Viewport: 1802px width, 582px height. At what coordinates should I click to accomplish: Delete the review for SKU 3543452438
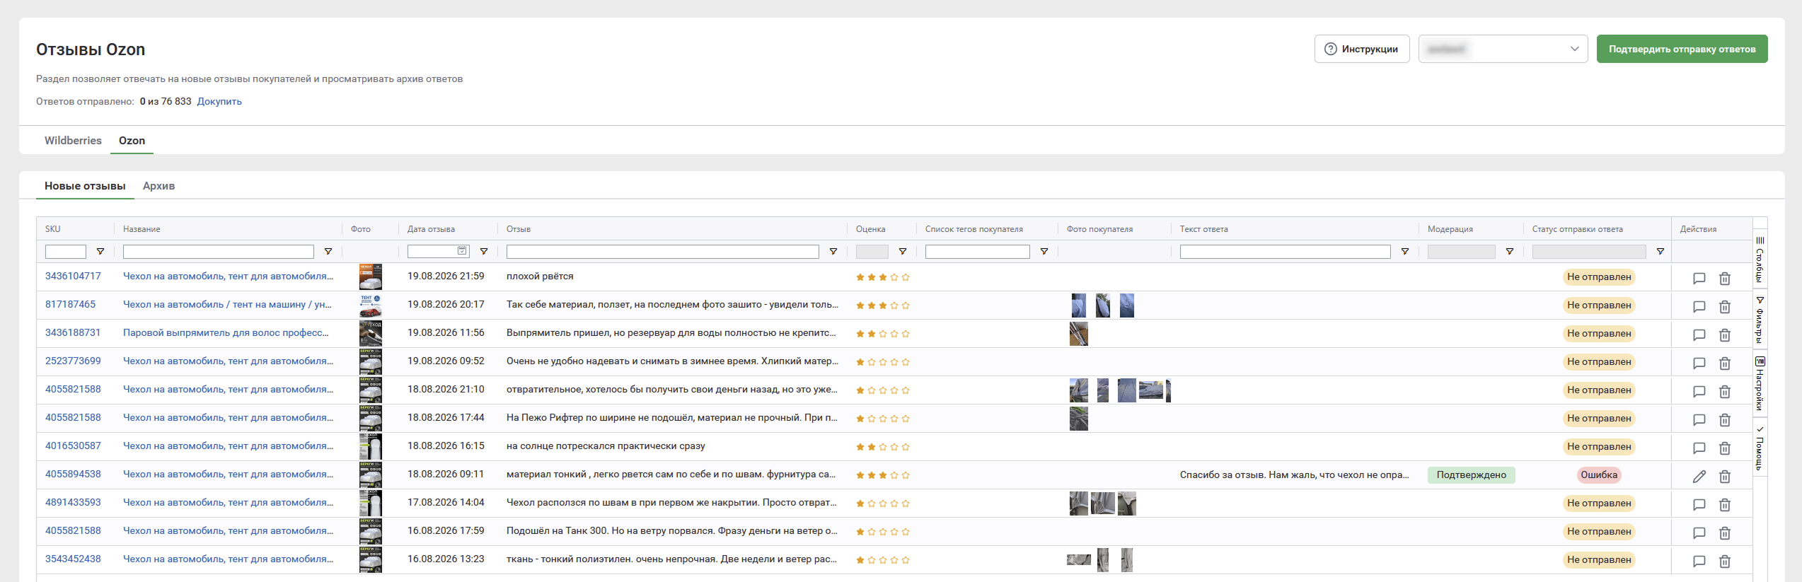tap(1725, 561)
